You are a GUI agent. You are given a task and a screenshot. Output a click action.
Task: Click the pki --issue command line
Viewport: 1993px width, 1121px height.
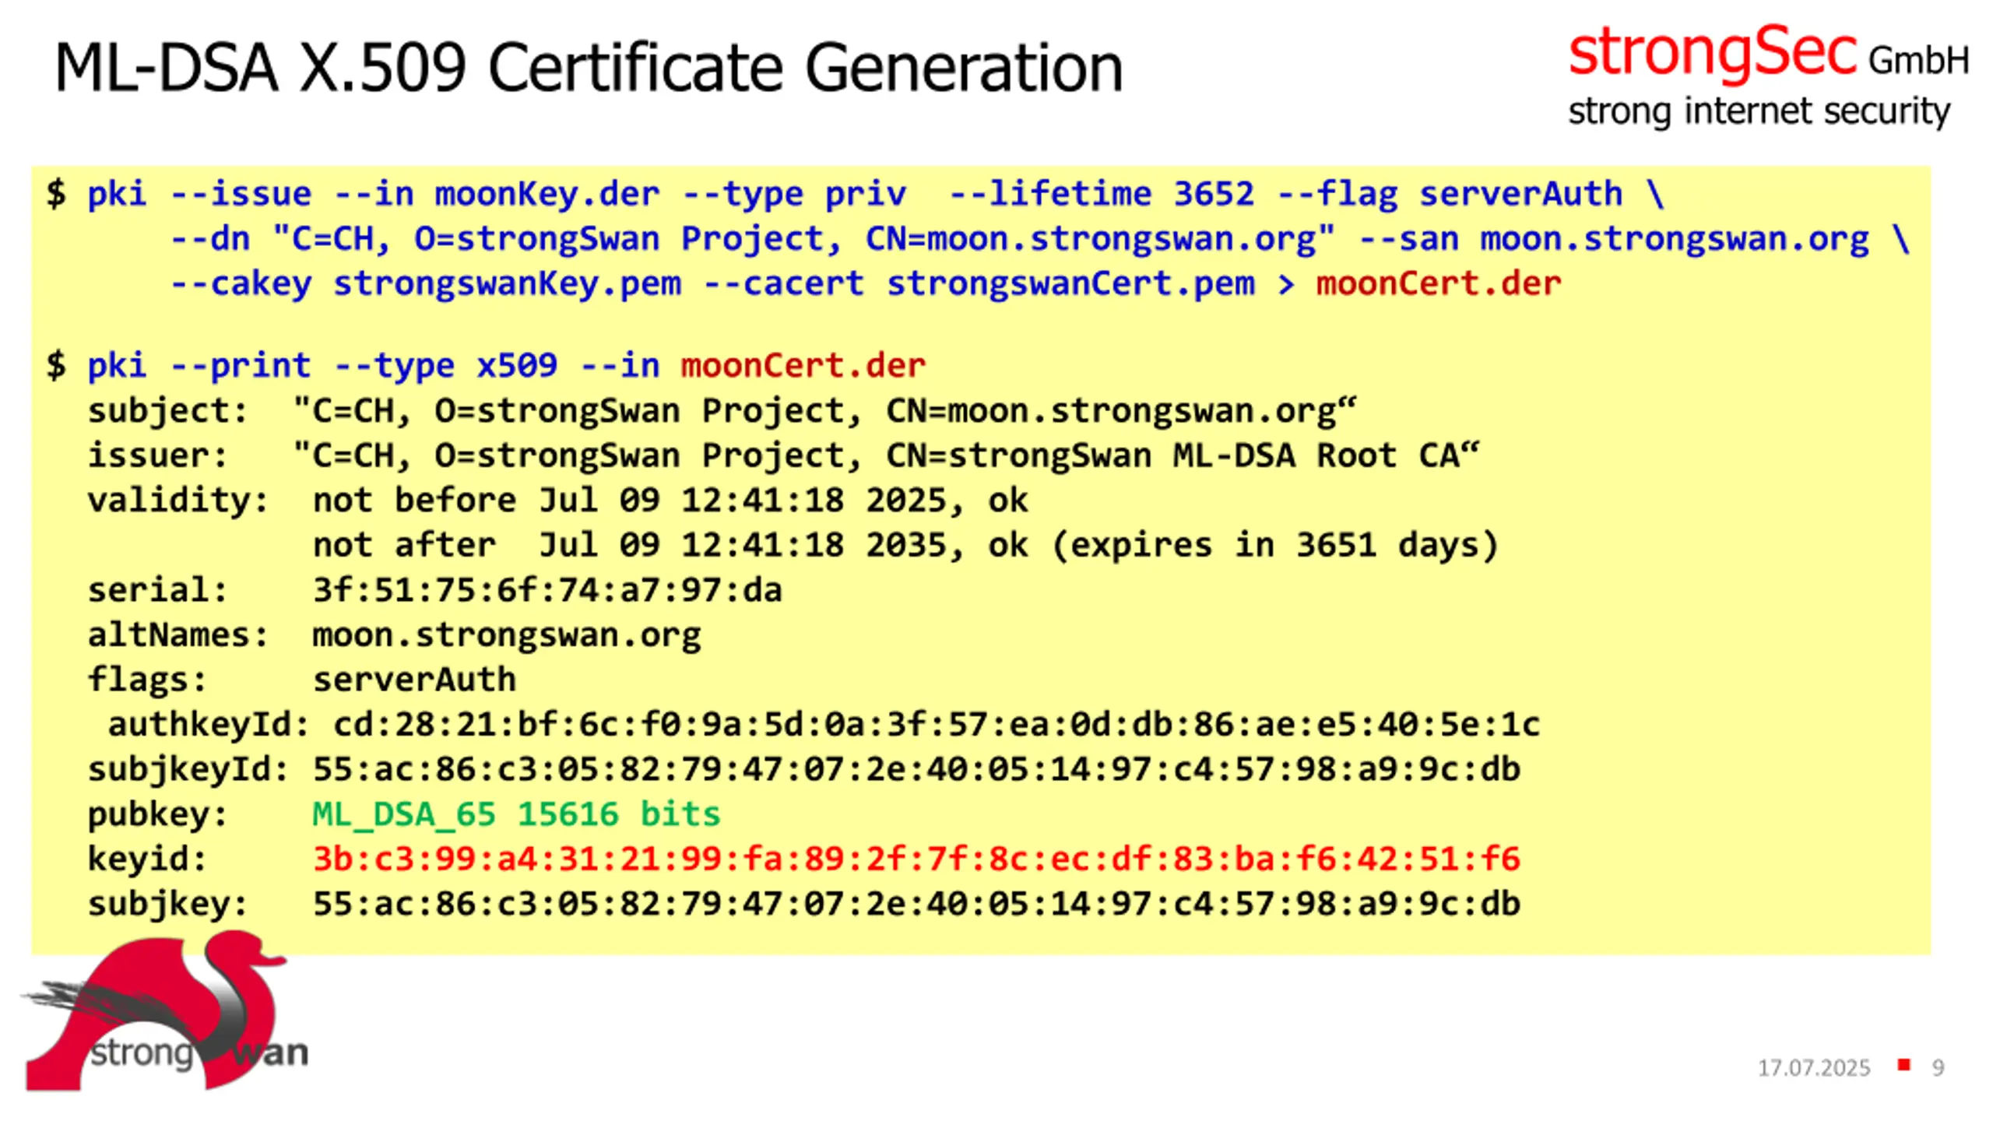click(x=855, y=194)
